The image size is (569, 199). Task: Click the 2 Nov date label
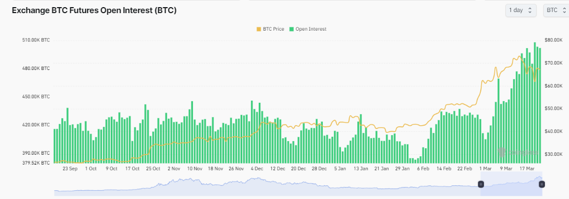point(174,168)
